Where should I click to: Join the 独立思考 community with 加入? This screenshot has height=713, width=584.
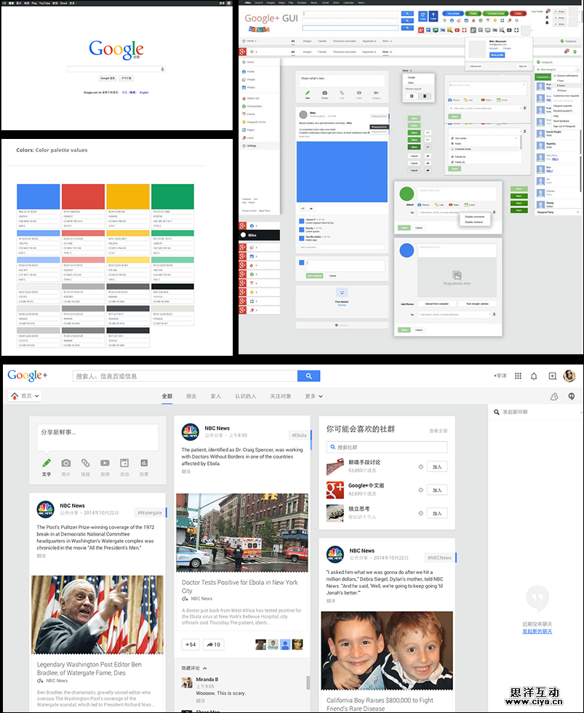click(x=437, y=514)
